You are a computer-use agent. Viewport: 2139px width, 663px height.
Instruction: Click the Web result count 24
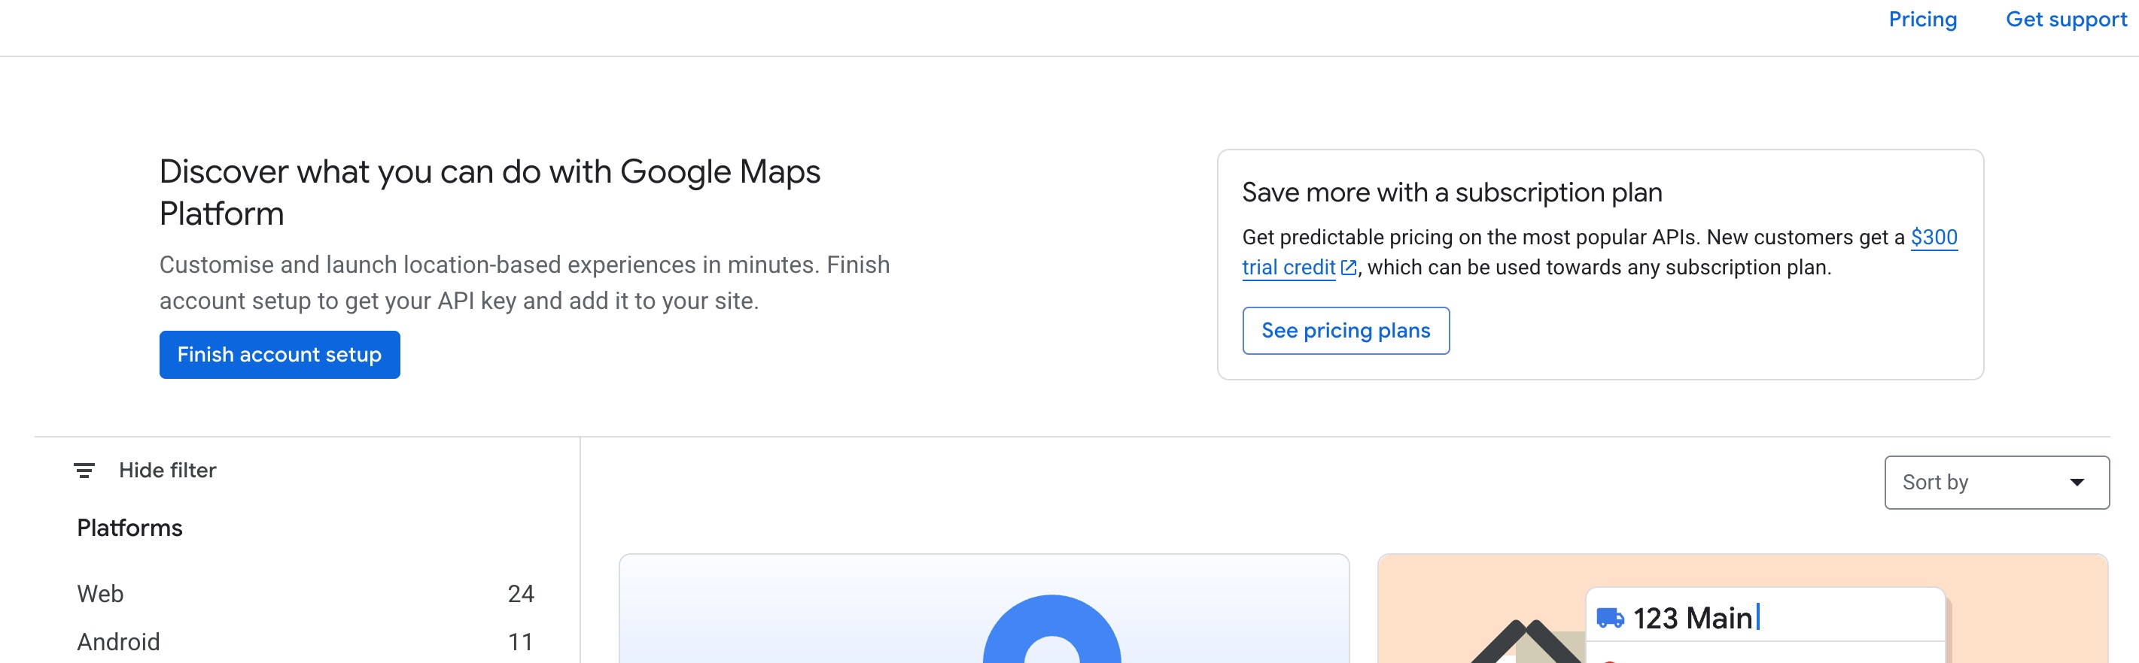coord(521,593)
